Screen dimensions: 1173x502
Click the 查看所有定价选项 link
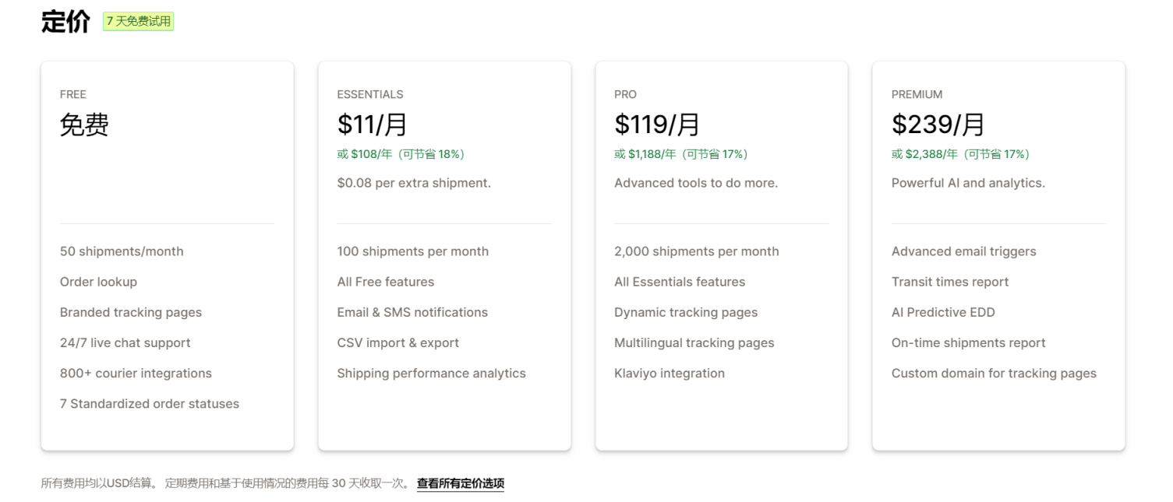click(x=460, y=483)
